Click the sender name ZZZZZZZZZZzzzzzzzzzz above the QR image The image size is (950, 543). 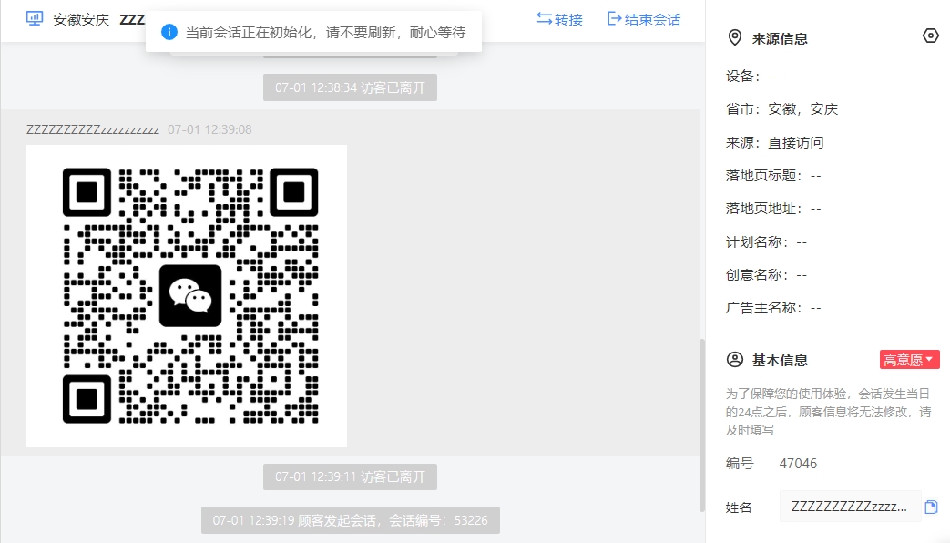[93, 129]
